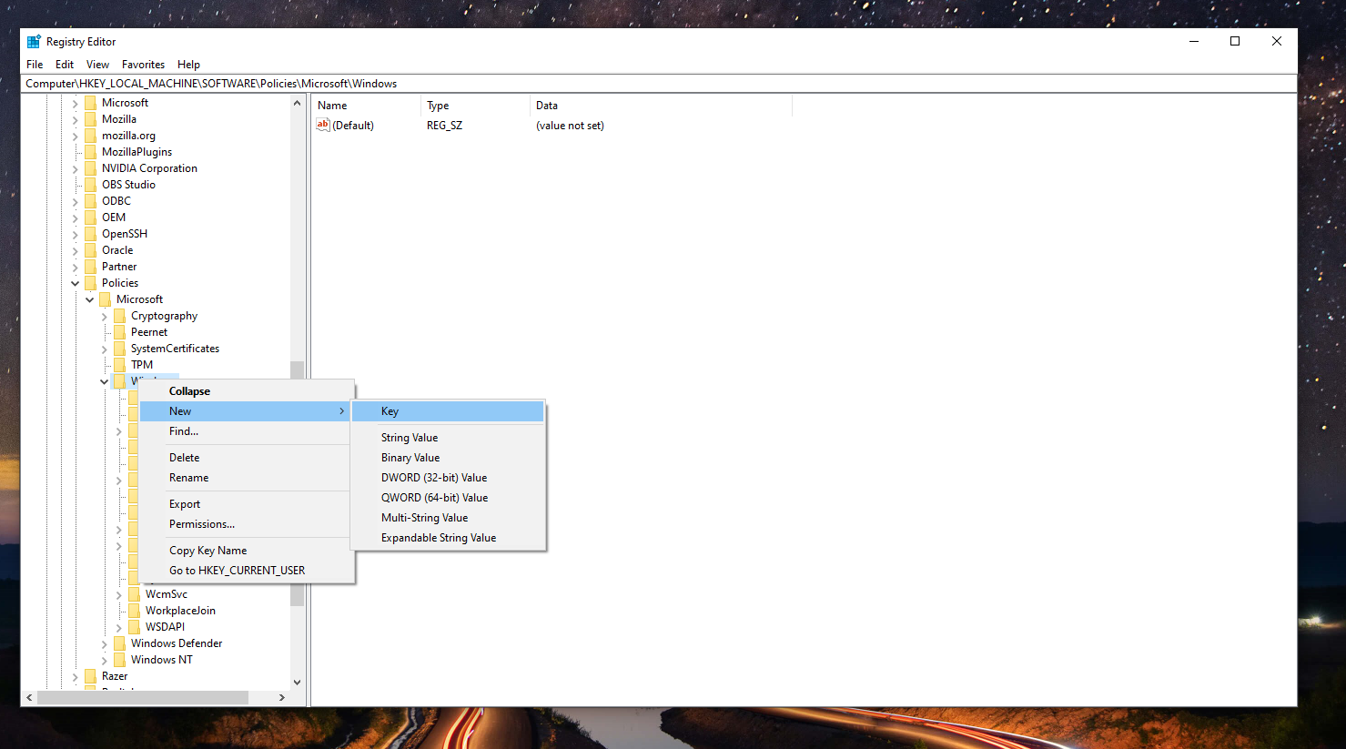Viewport: 1346px width, 749px height.
Task: Click the Policies folder icon
Action: pos(90,283)
